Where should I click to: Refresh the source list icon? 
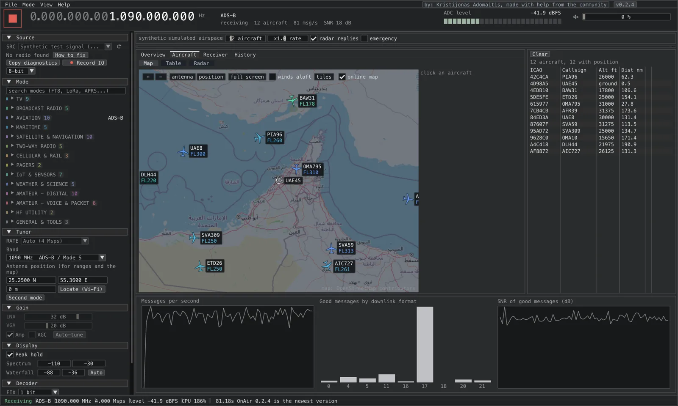tap(119, 47)
